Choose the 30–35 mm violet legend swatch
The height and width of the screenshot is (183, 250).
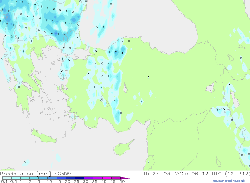[x=89, y=178]
